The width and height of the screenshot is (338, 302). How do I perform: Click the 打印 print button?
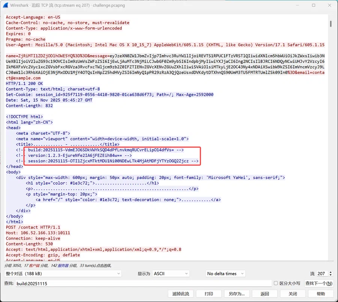pyautogui.click(x=209, y=294)
